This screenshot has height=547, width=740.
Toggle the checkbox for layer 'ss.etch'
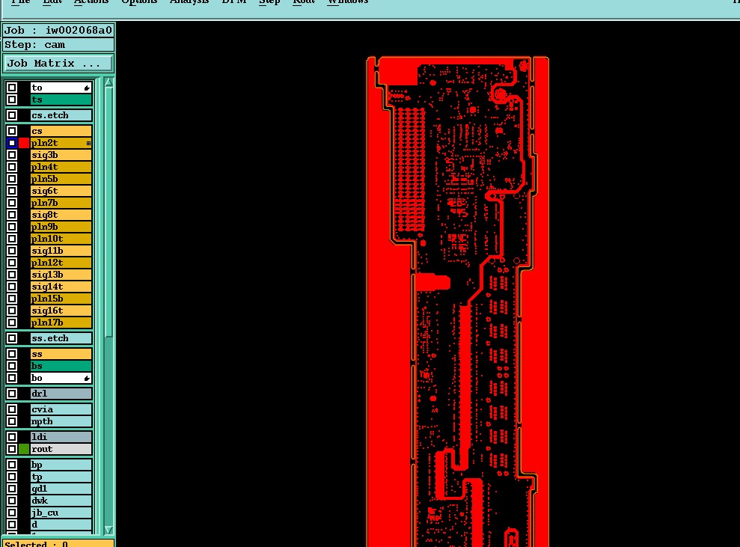[12, 338]
